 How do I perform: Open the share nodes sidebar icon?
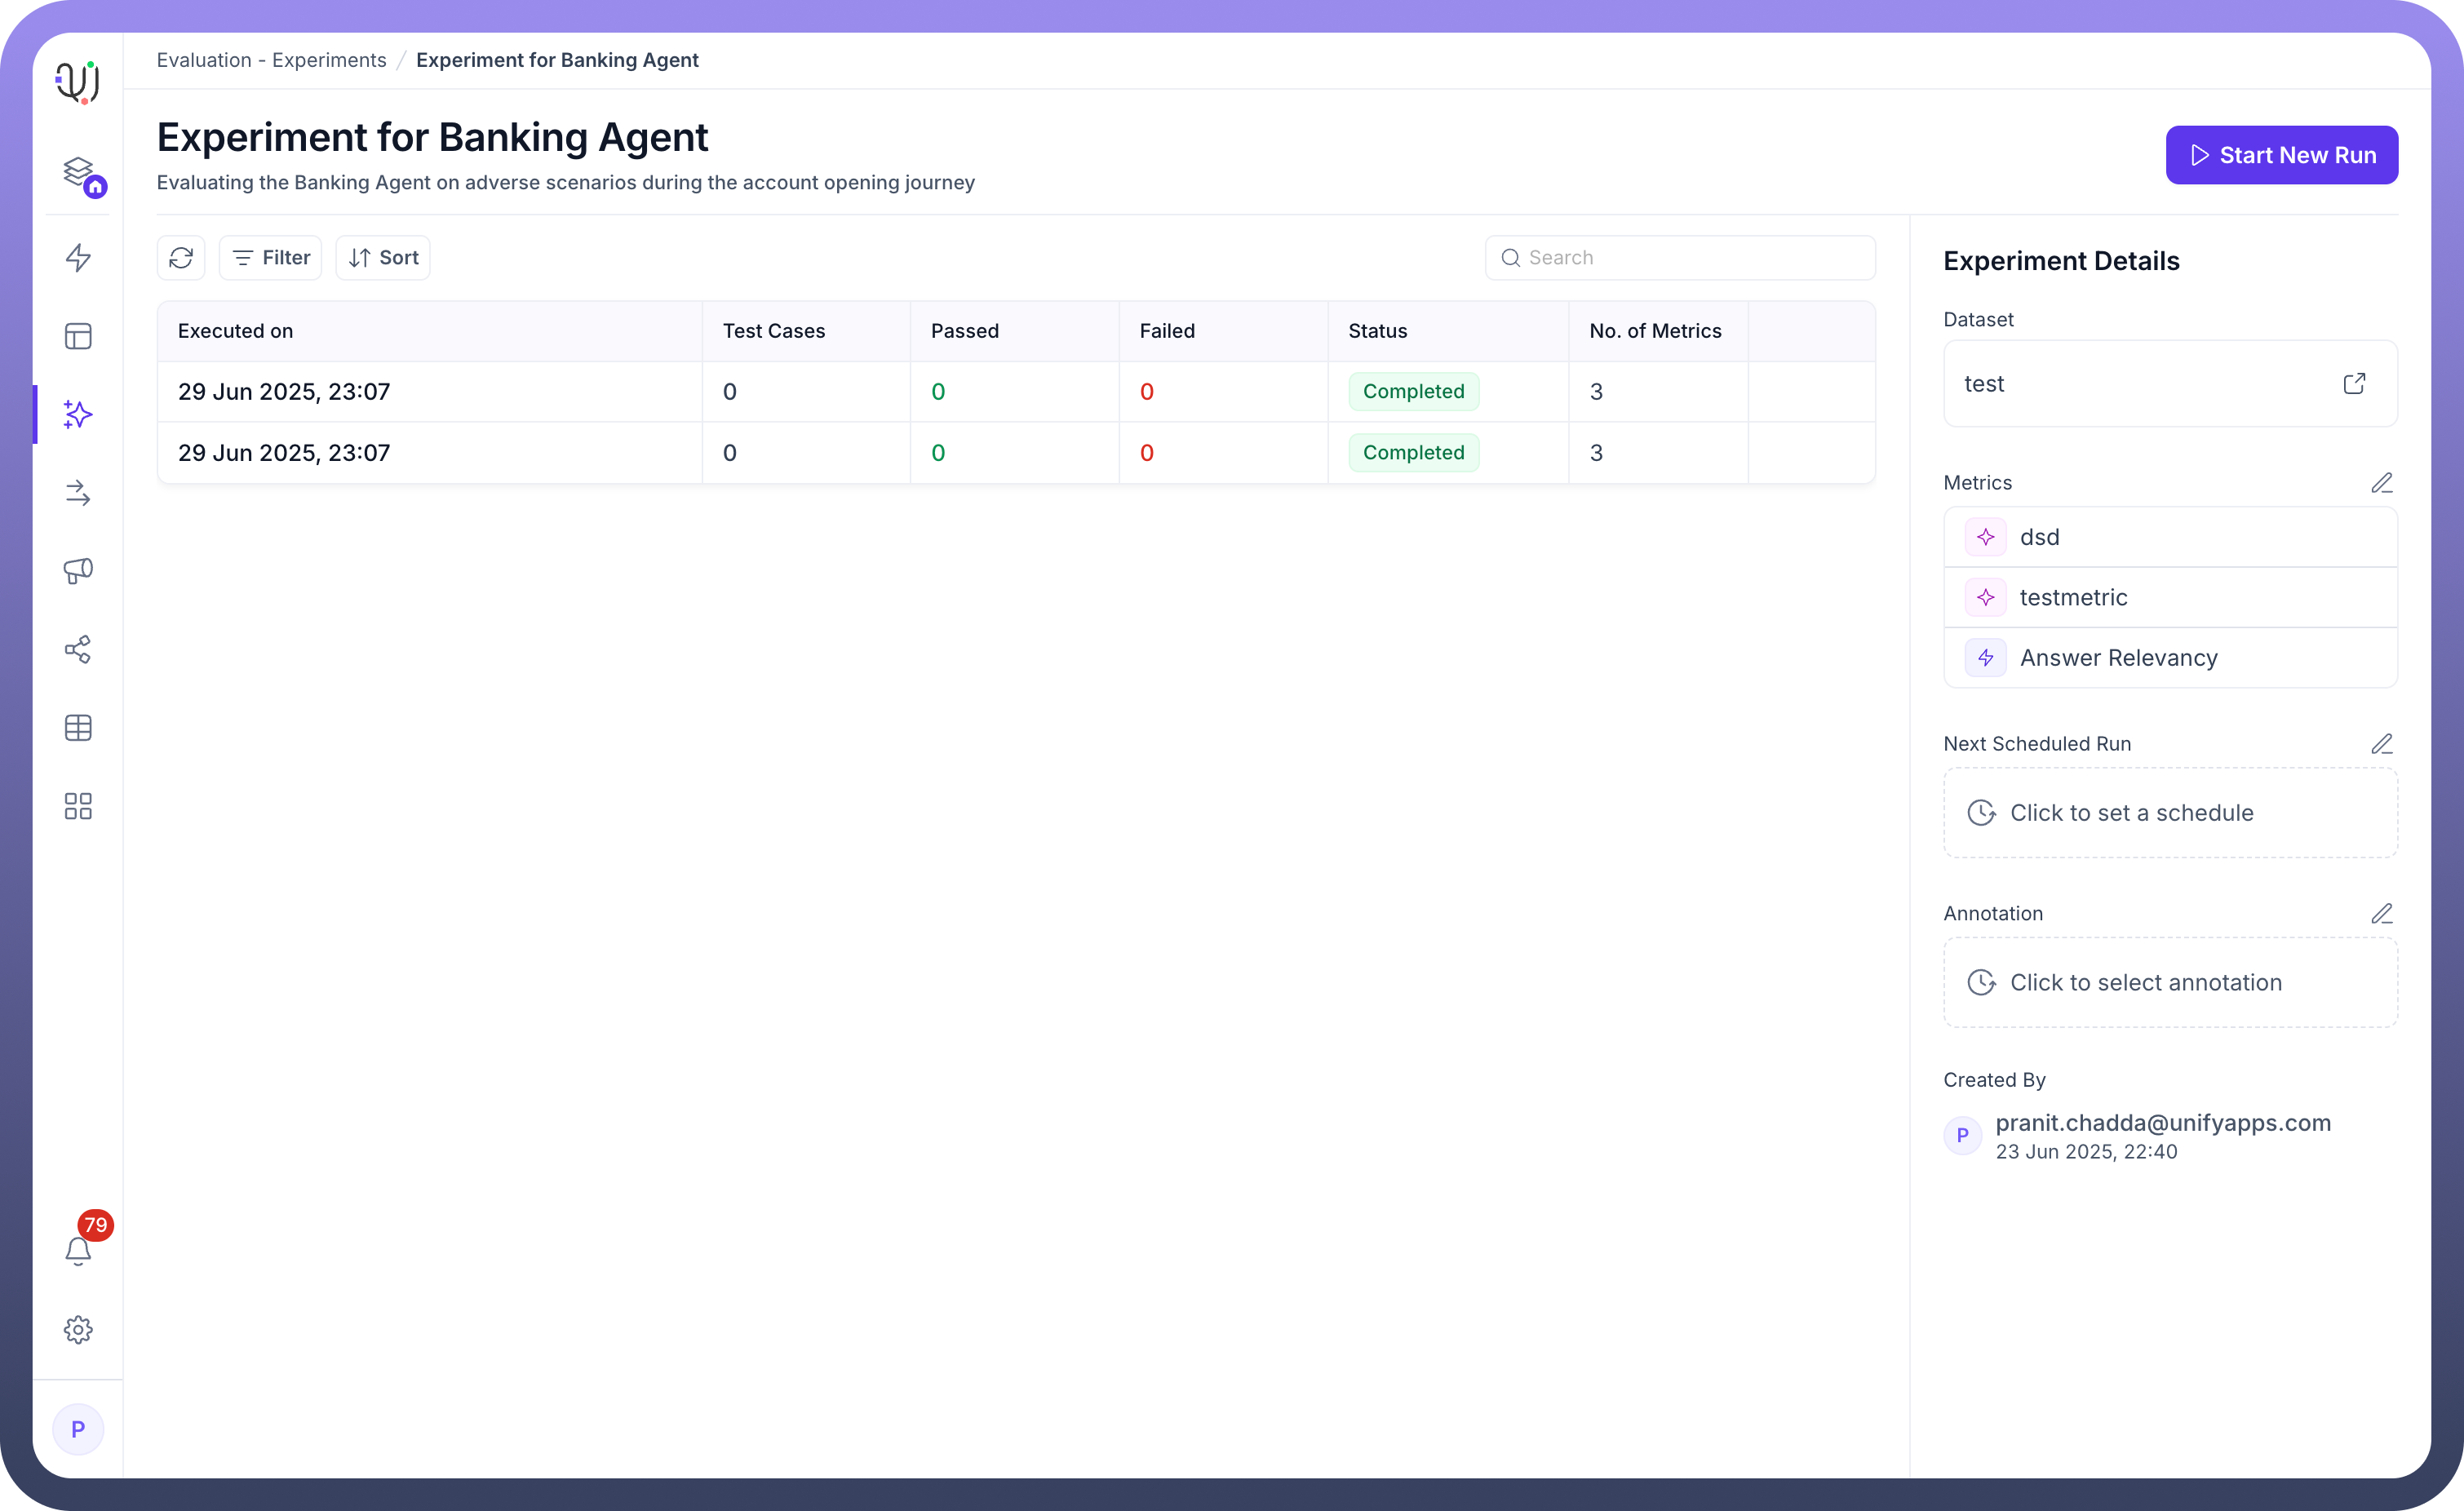(x=78, y=649)
